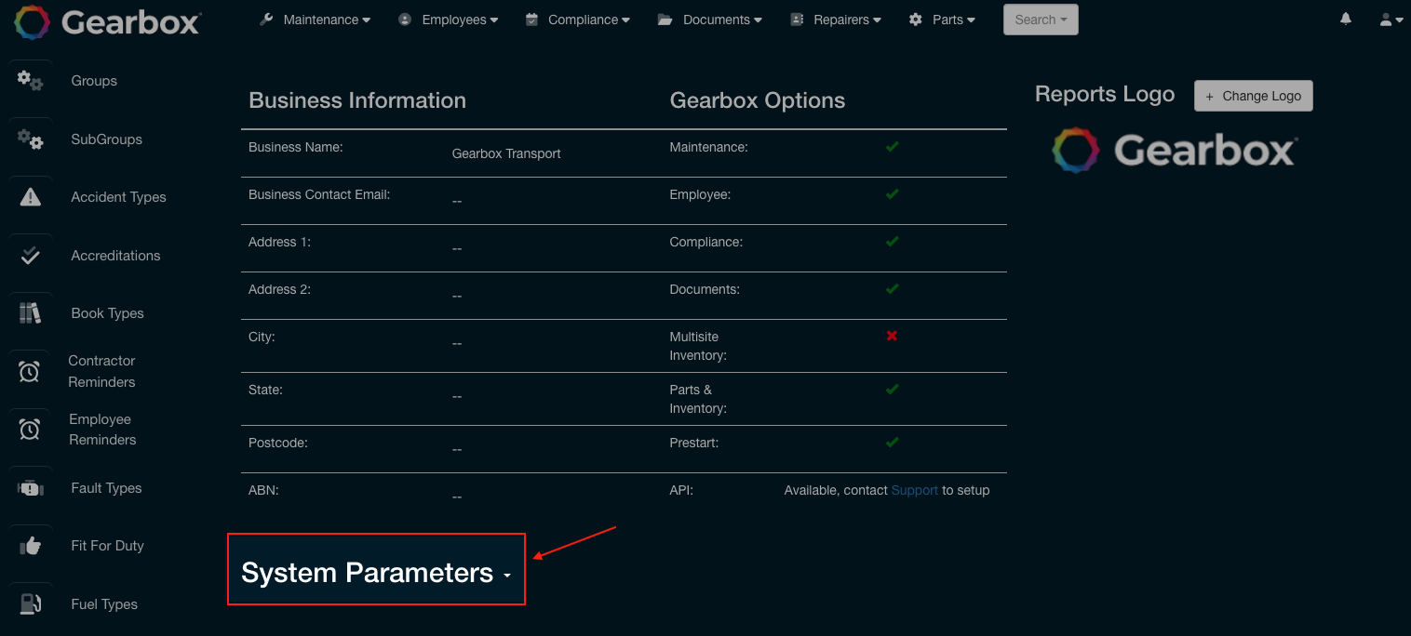Viewport: 1411px width, 636px height.
Task: Click the ABN label
Action: tap(263, 489)
